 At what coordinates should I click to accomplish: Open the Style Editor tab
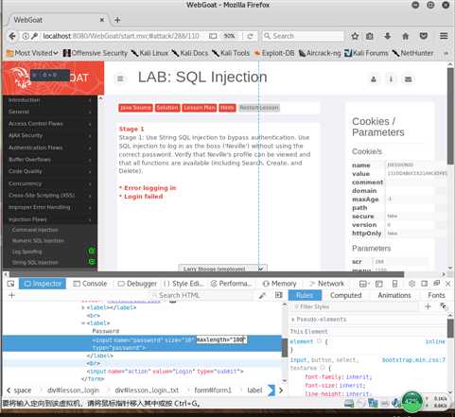(184, 284)
